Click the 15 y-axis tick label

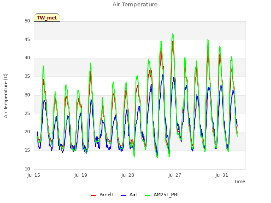tap(27, 151)
